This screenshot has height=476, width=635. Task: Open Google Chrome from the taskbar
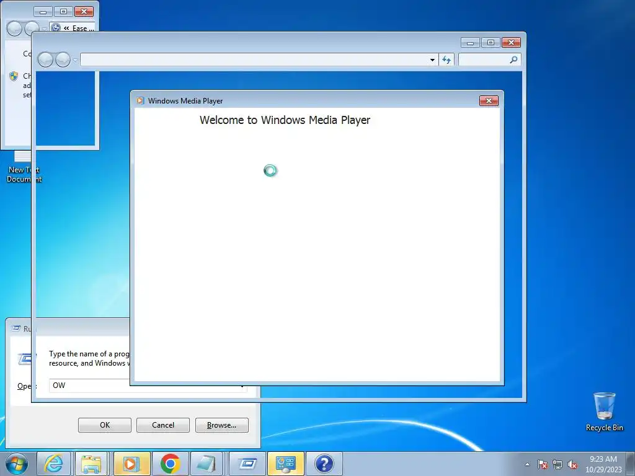click(x=170, y=464)
